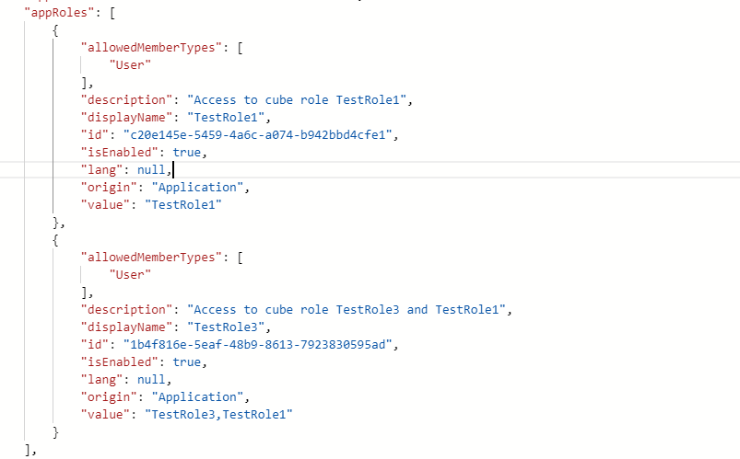The image size is (740, 459).
Task: Click the value string "TestRole3,TestRole1"
Action: tap(217, 415)
